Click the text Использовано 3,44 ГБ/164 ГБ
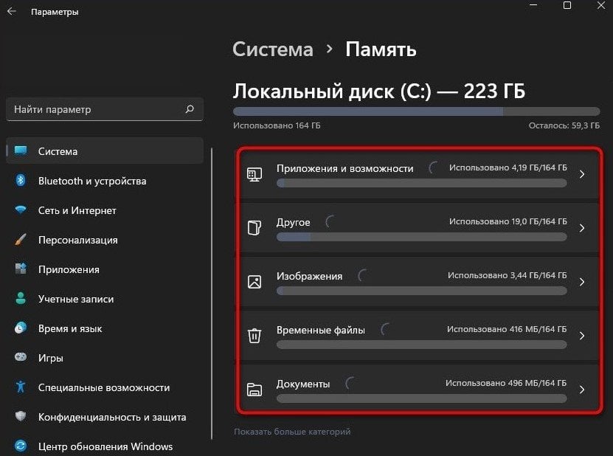 [x=507, y=275]
